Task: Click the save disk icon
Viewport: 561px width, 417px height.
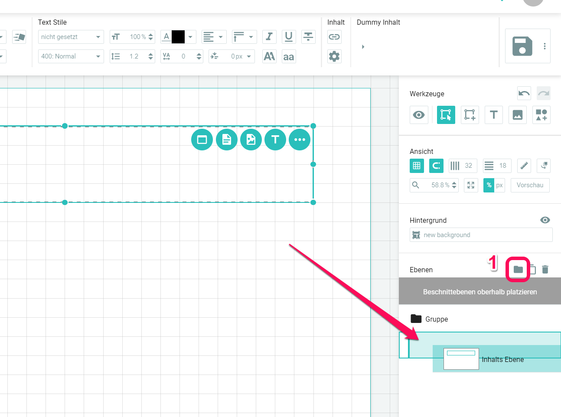Action: click(522, 46)
